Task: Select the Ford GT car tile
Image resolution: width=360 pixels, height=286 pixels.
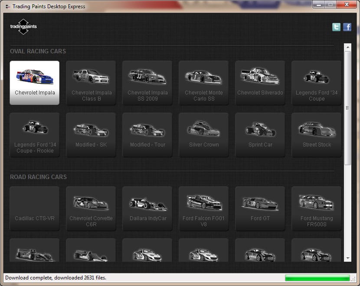Action: 260,208
